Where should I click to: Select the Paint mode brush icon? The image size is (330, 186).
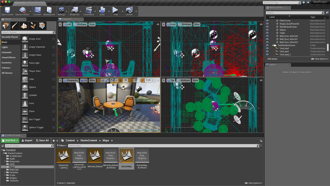[x=14, y=26]
